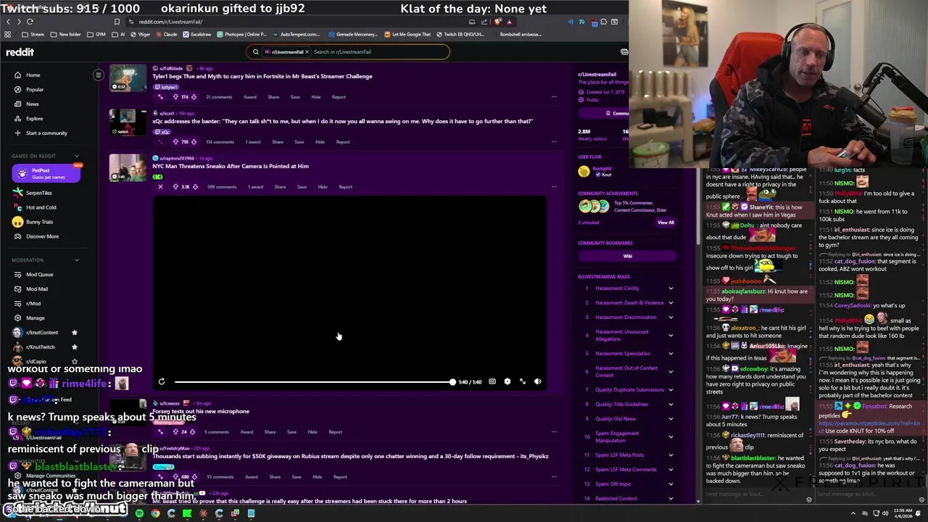Open the Discover More games icon
The width and height of the screenshot is (928, 522).
coord(18,236)
